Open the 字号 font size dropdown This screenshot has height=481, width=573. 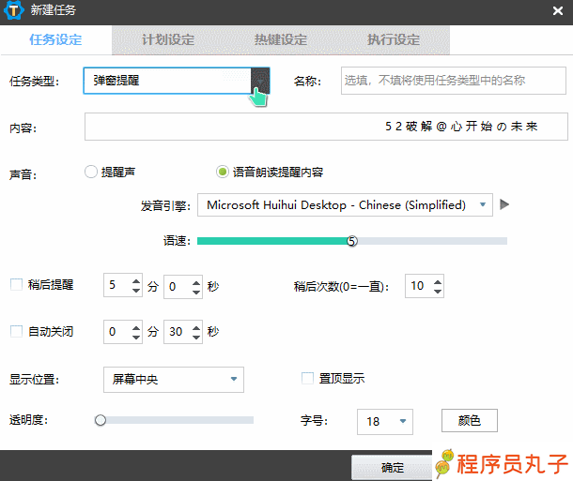(385, 422)
